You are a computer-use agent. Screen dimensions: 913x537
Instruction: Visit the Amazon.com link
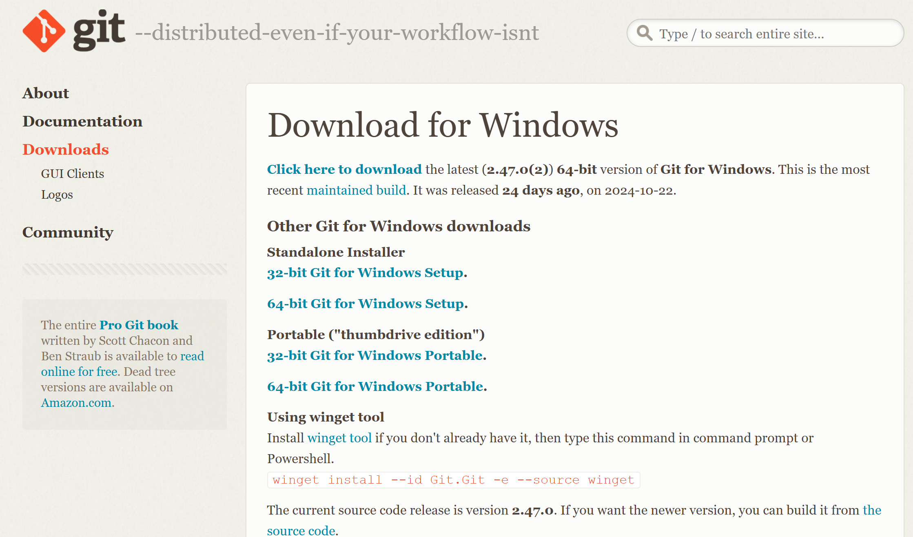(x=76, y=403)
